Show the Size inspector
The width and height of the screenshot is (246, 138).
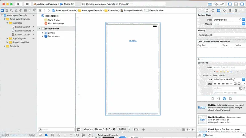pyautogui.click(x=230, y=10)
